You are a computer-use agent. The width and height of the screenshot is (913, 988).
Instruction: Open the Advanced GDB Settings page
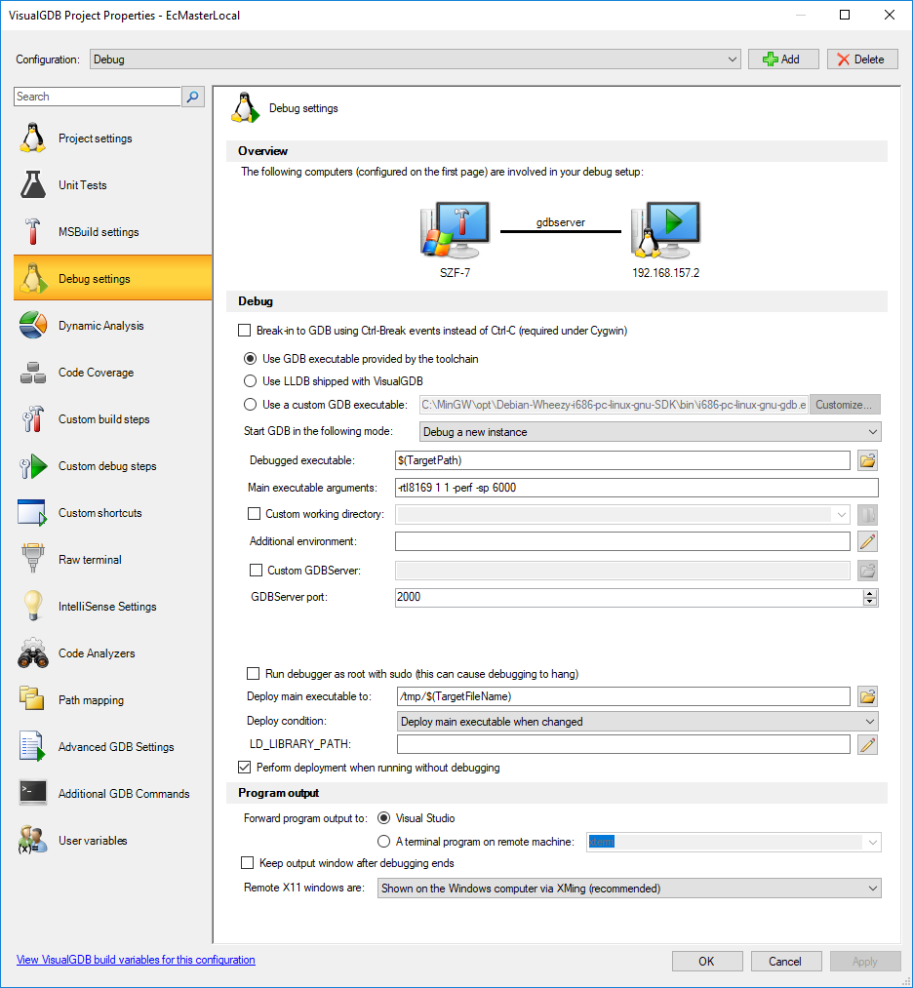[115, 747]
